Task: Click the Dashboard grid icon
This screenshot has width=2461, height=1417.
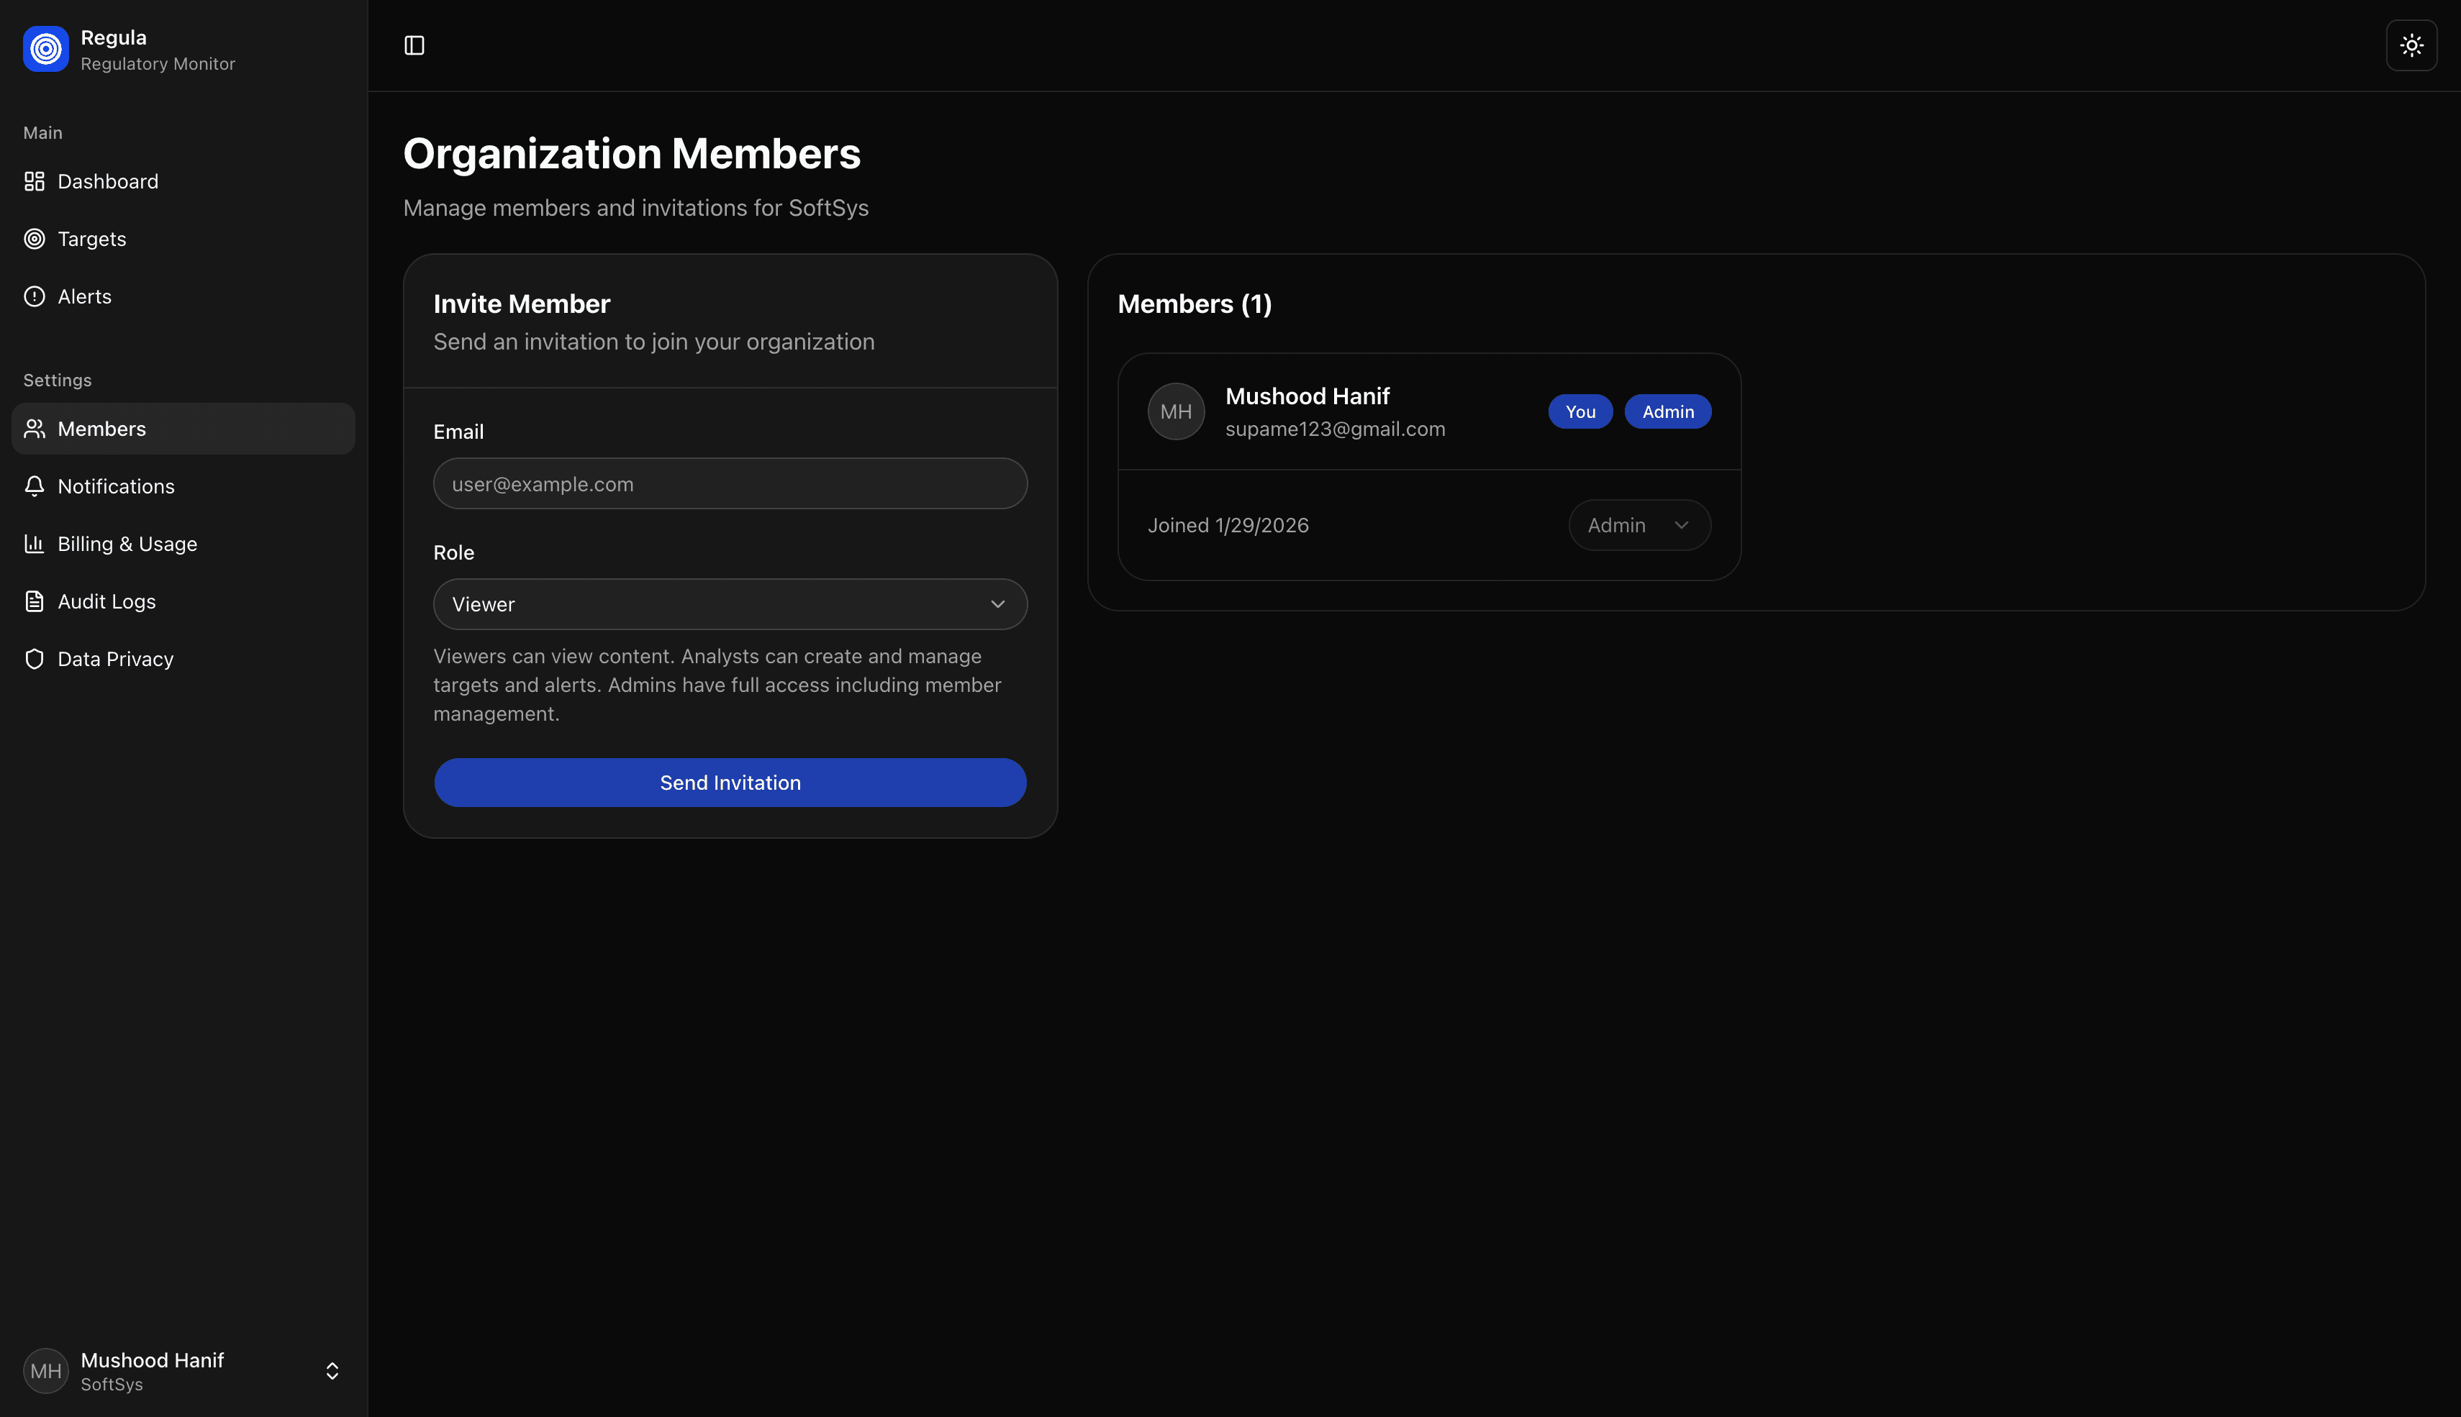Action: coord(35,181)
